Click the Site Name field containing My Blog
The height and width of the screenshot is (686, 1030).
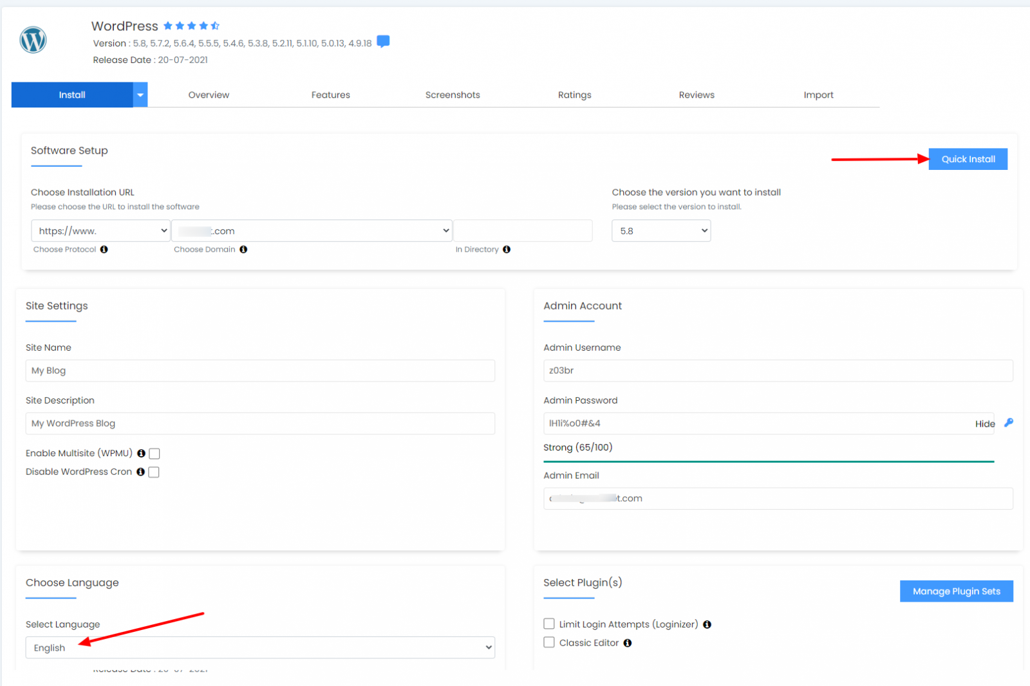[x=260, y=371]
